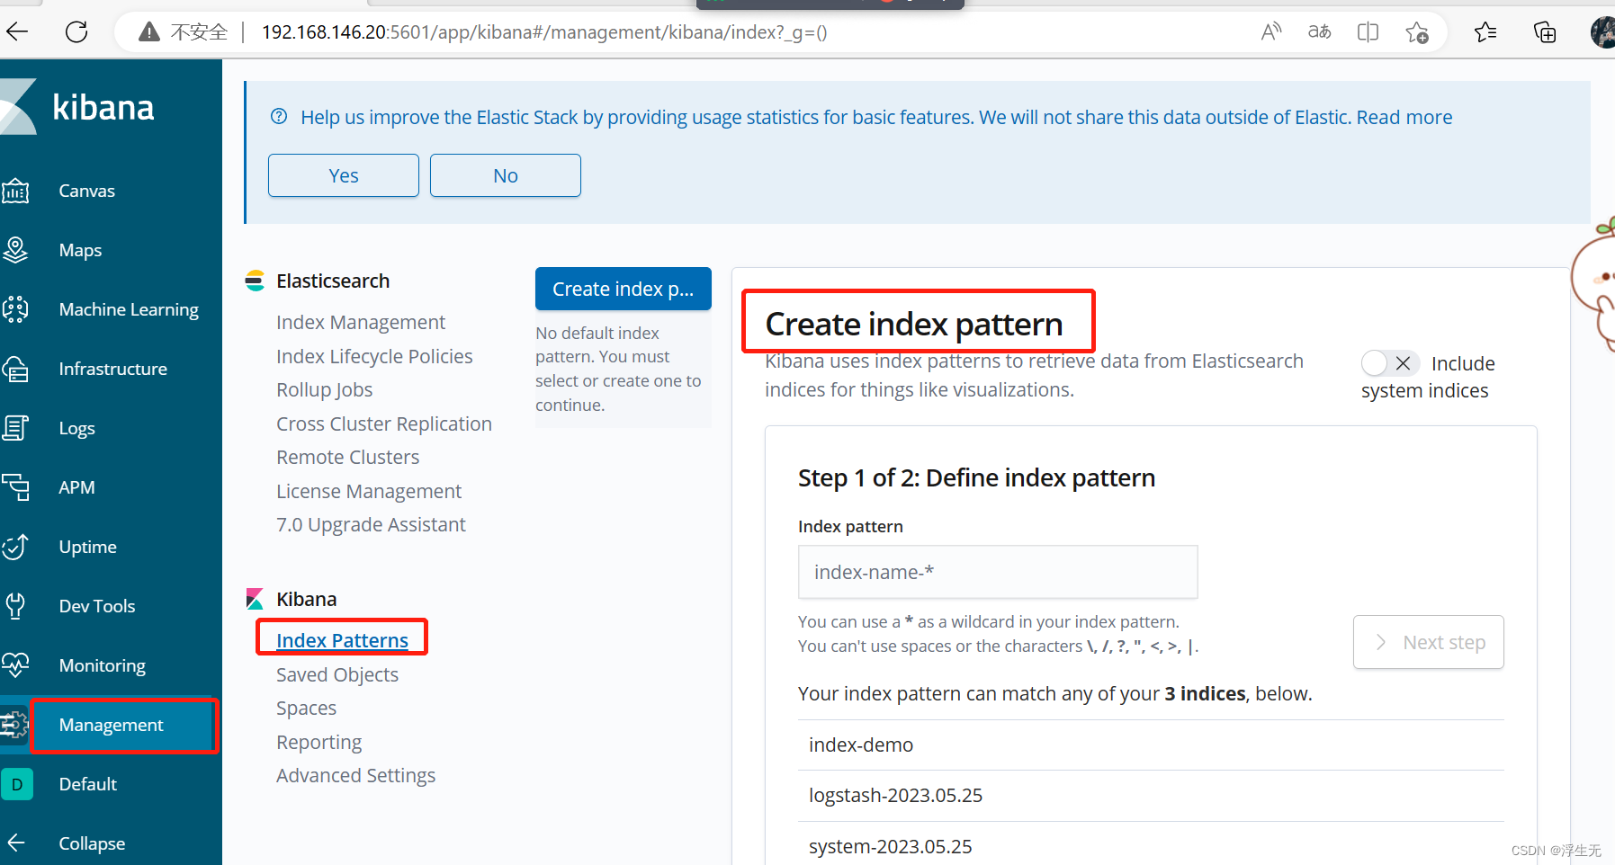Screen dimensions: 1615x865
Task: Select Canvas in the sidebar menu
Action: (x=87, y=191)
